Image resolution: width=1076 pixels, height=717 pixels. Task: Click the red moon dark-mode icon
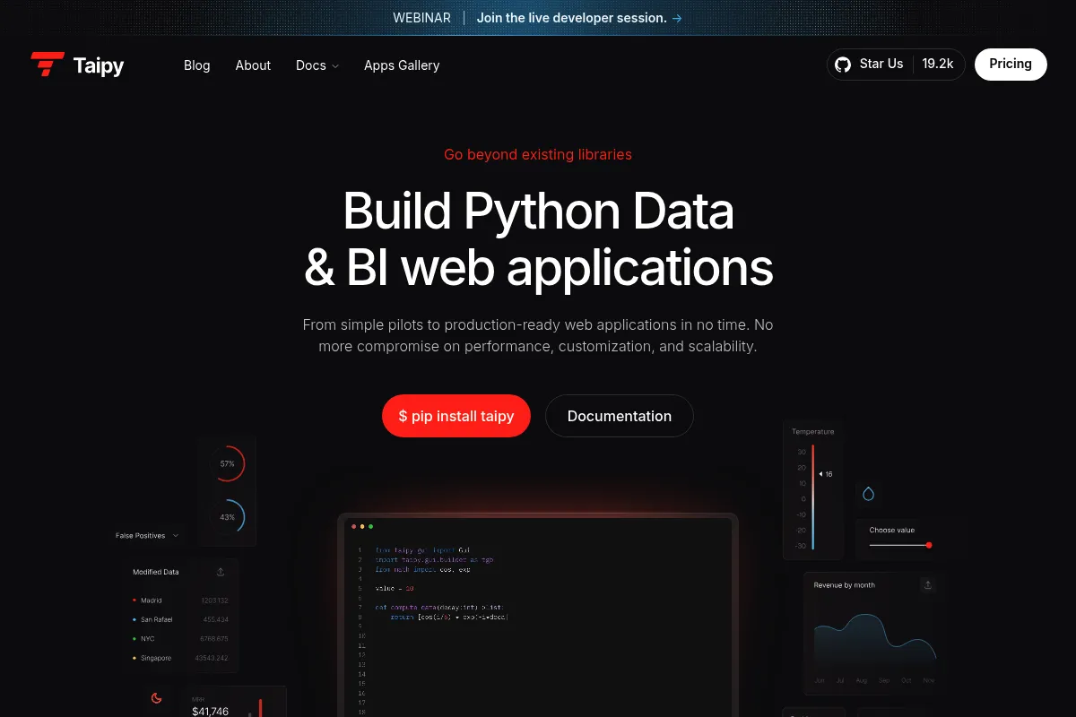click(156, 698)
